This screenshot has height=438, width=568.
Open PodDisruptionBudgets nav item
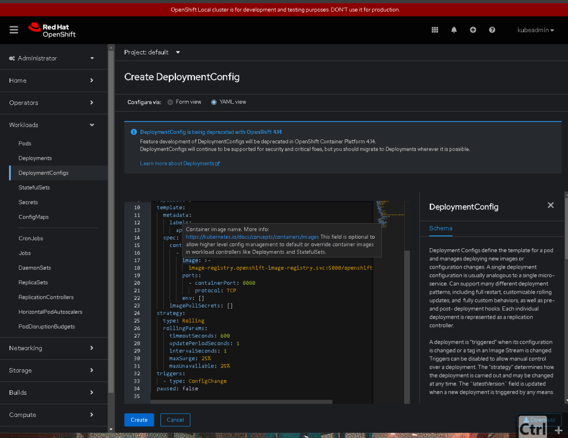(x=47, y=327)
